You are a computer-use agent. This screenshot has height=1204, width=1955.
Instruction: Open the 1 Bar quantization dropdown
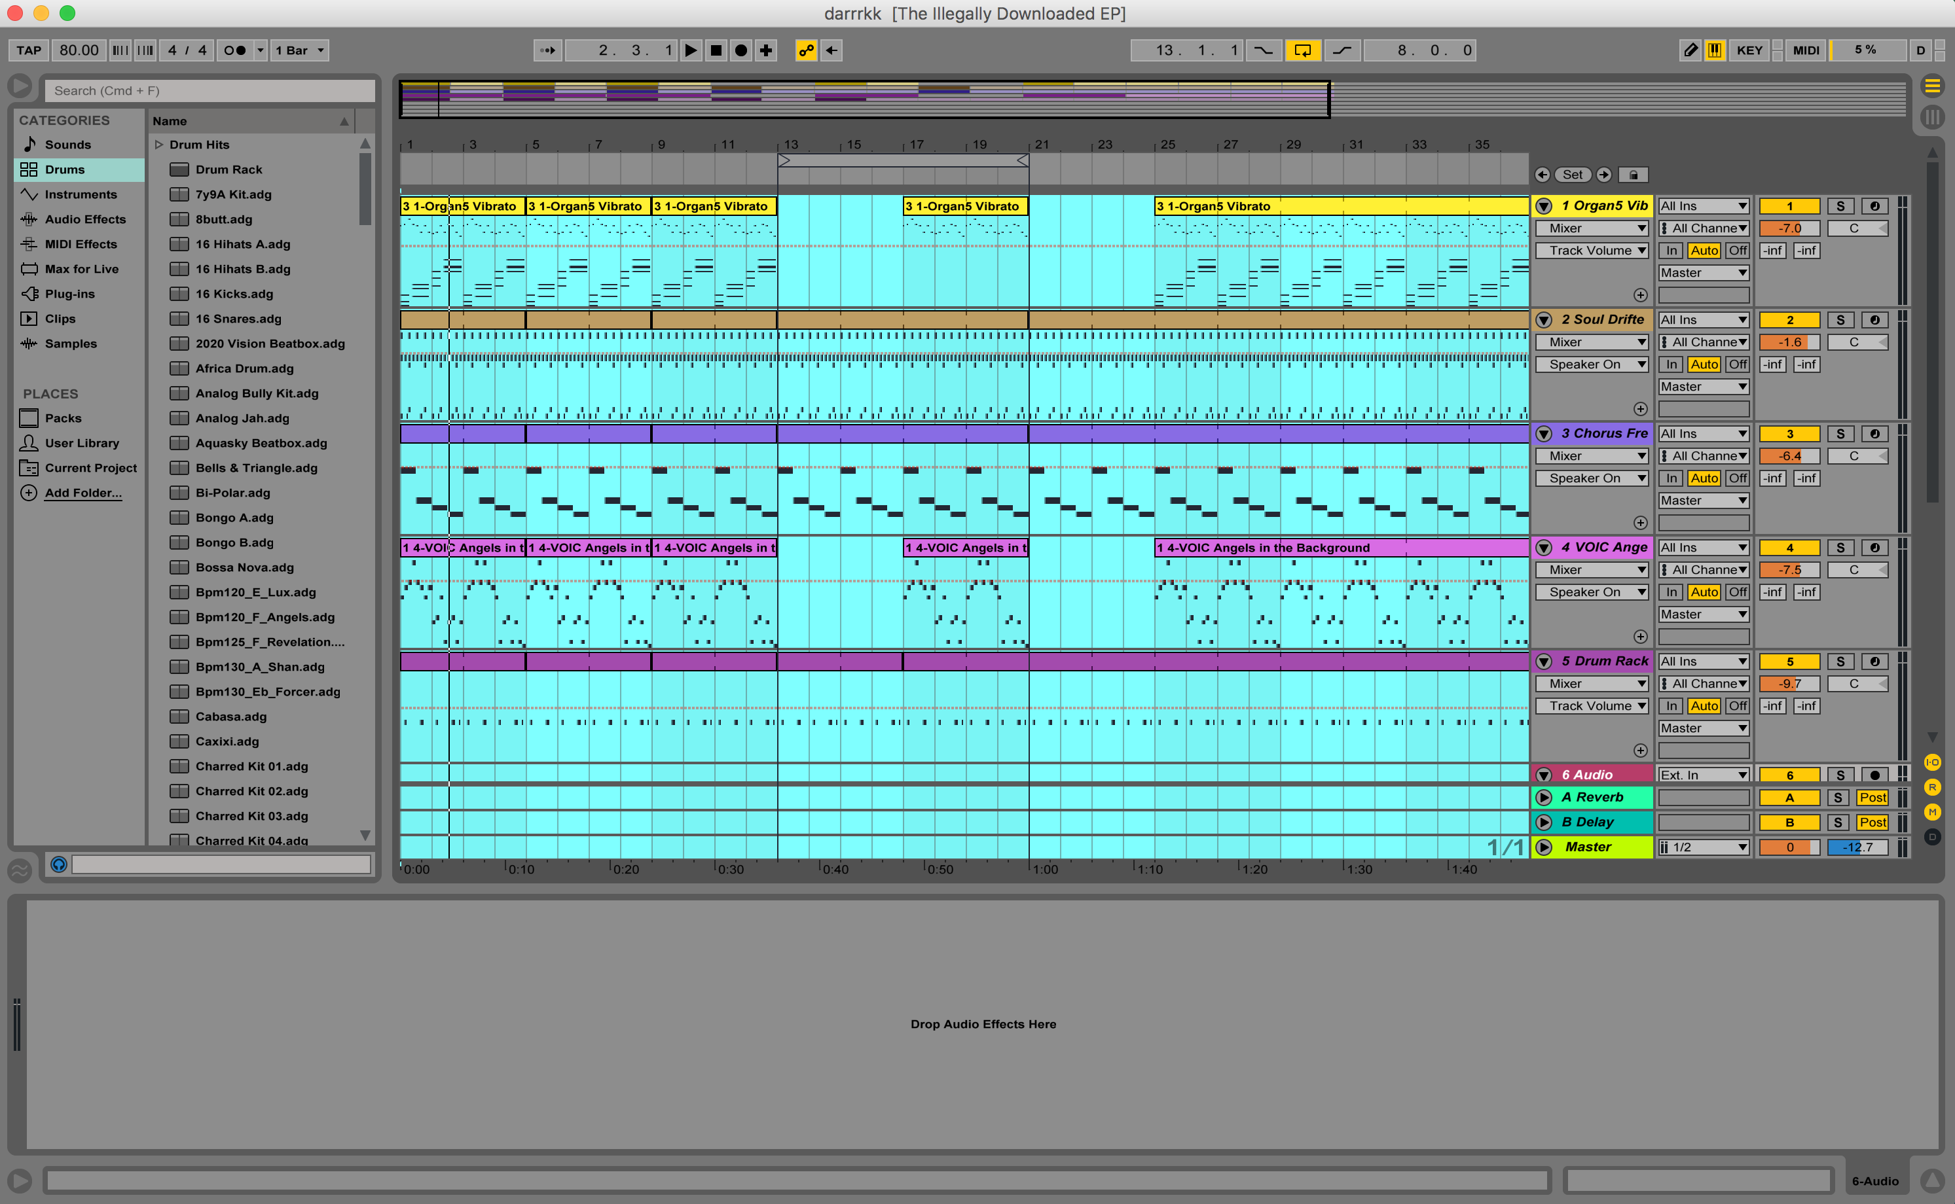(299, 50)
